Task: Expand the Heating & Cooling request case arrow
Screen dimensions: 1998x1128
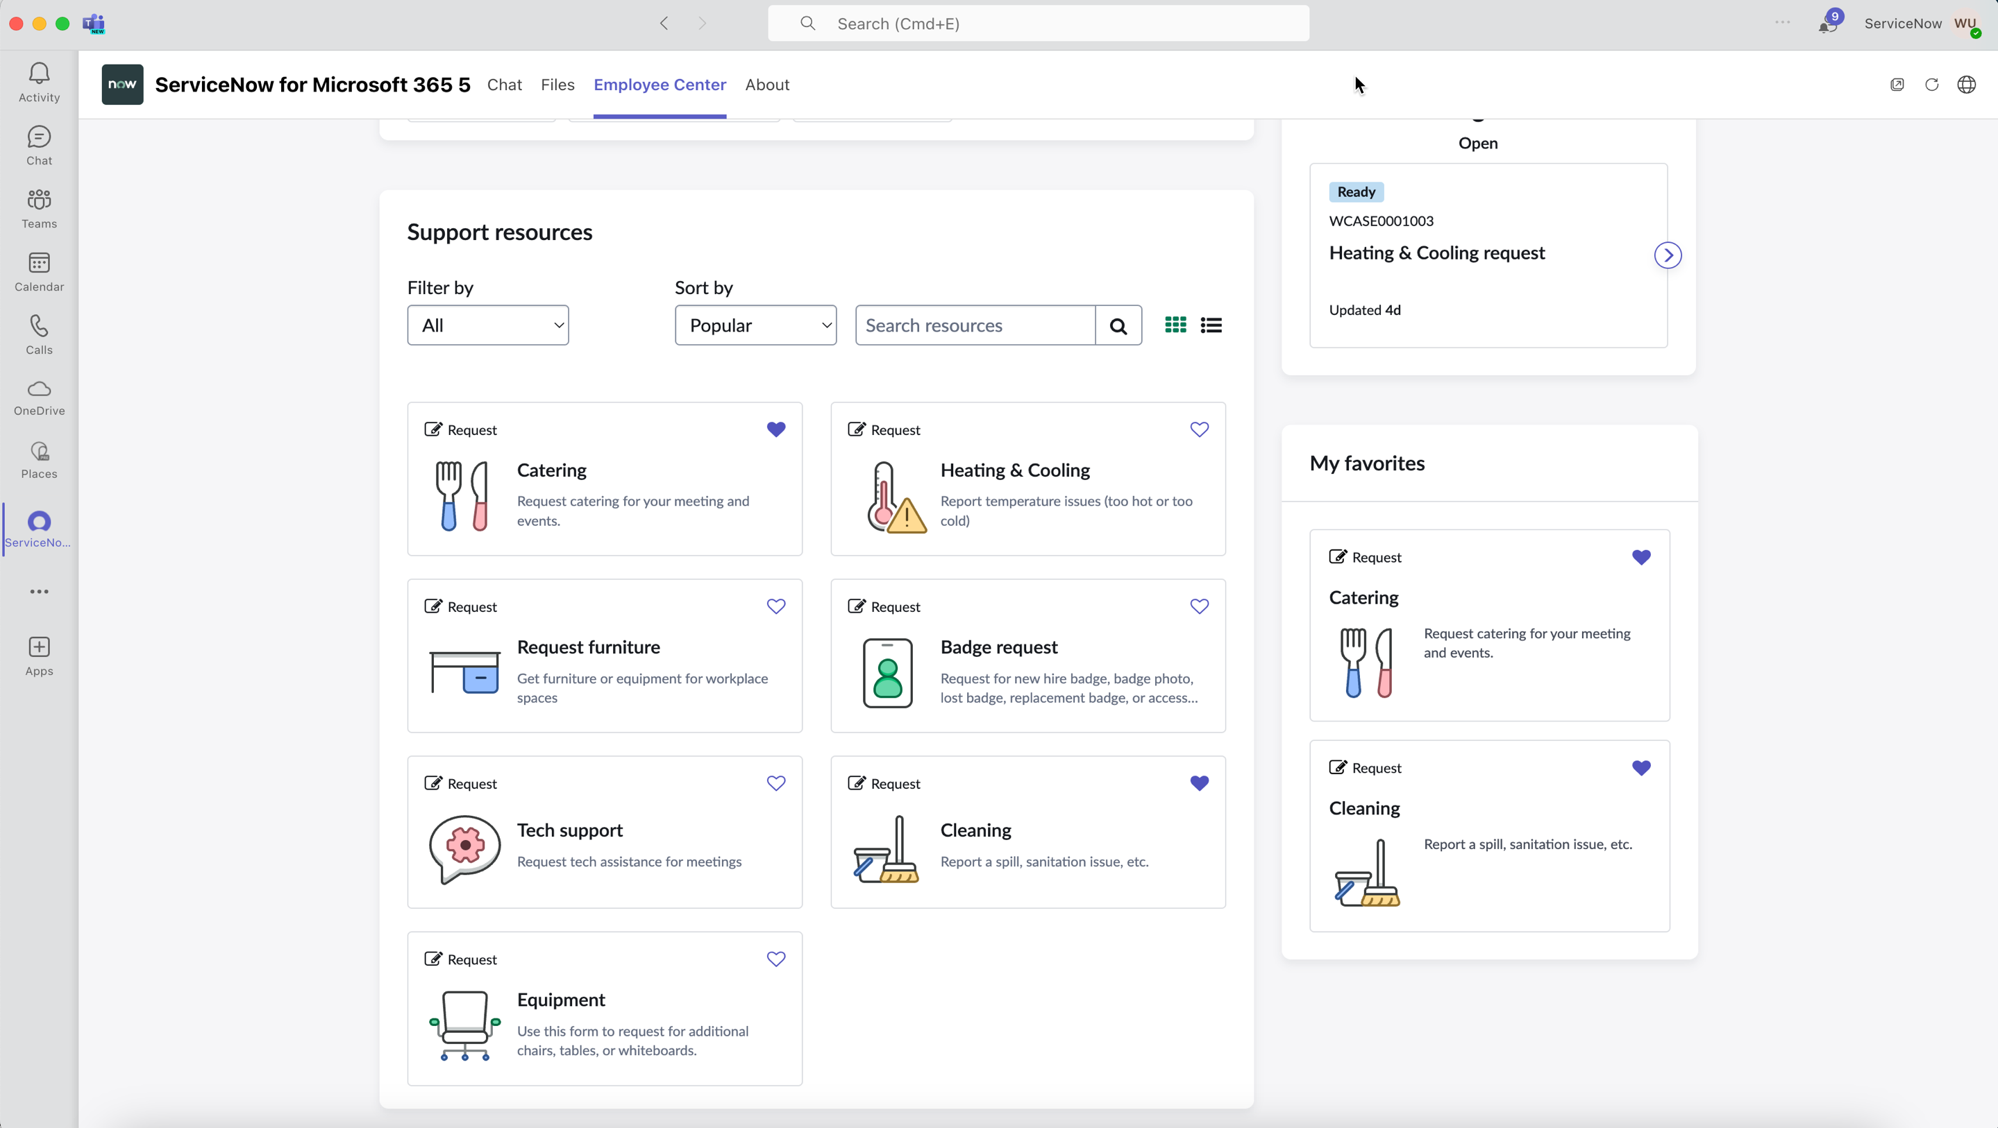Action: click(1668, 255)
